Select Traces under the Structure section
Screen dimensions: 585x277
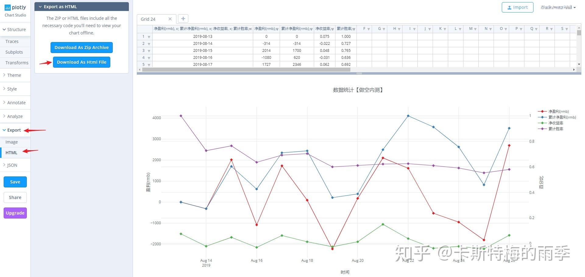12,41
